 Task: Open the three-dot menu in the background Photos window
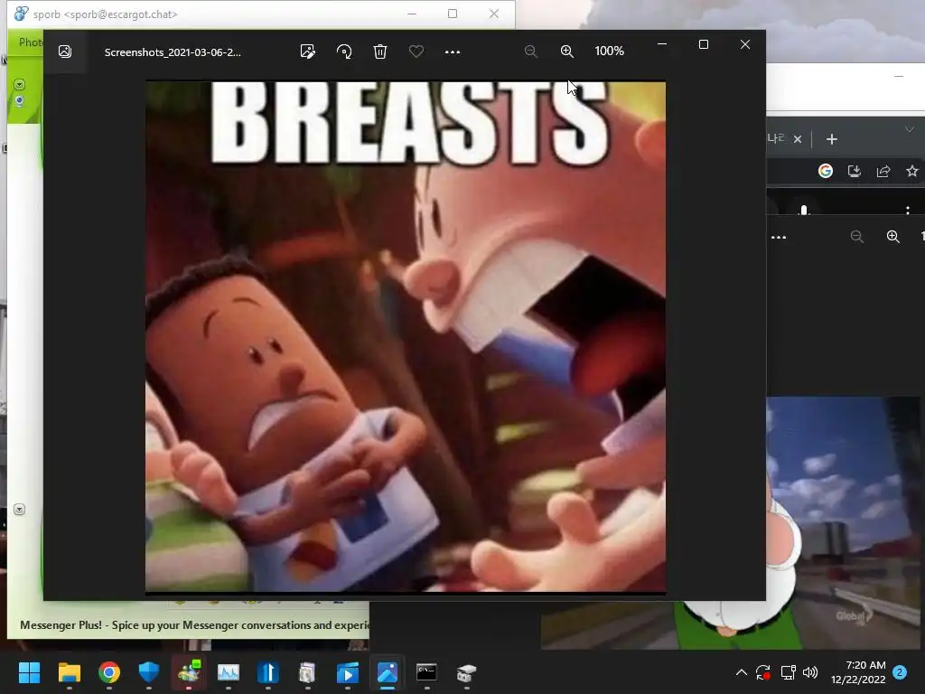coord(779,238)
